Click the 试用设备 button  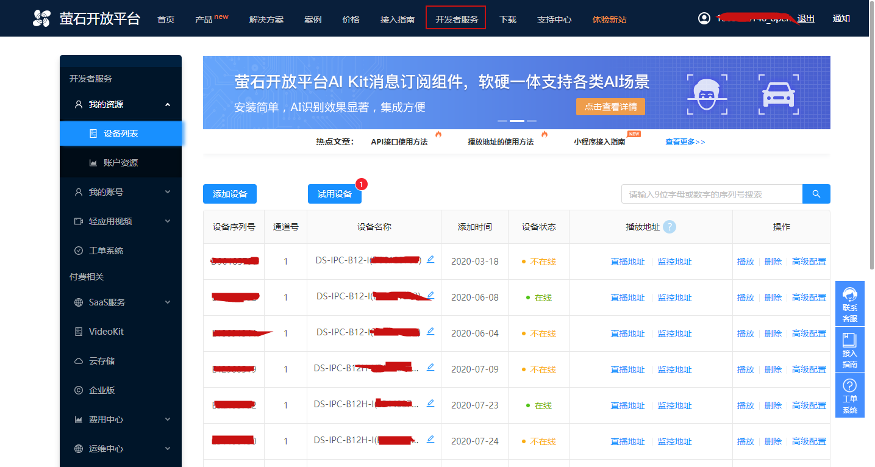[335, 194]
